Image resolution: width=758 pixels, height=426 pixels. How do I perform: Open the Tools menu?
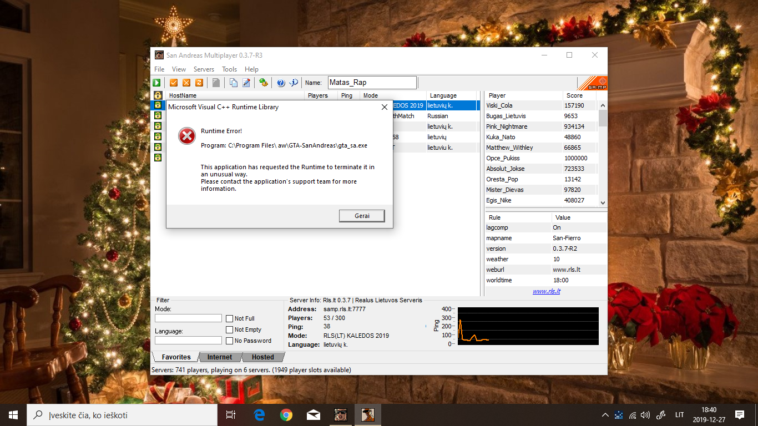point(229,69)
